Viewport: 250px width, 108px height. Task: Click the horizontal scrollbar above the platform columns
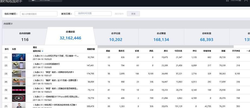tap(165, 46)
